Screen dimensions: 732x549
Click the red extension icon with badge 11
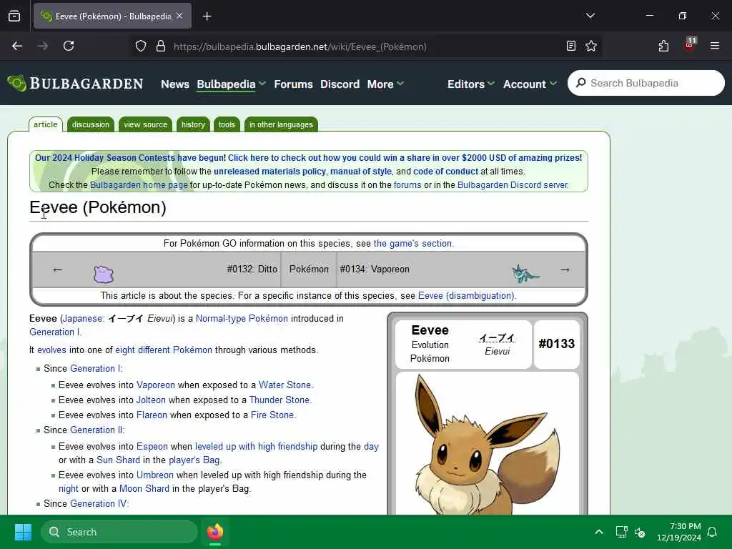coord(689,45)
